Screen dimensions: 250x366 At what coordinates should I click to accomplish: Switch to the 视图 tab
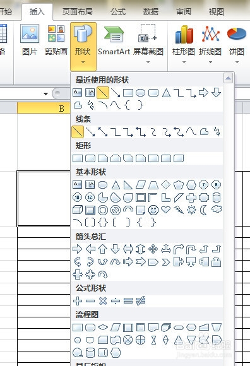coord(216,11)
